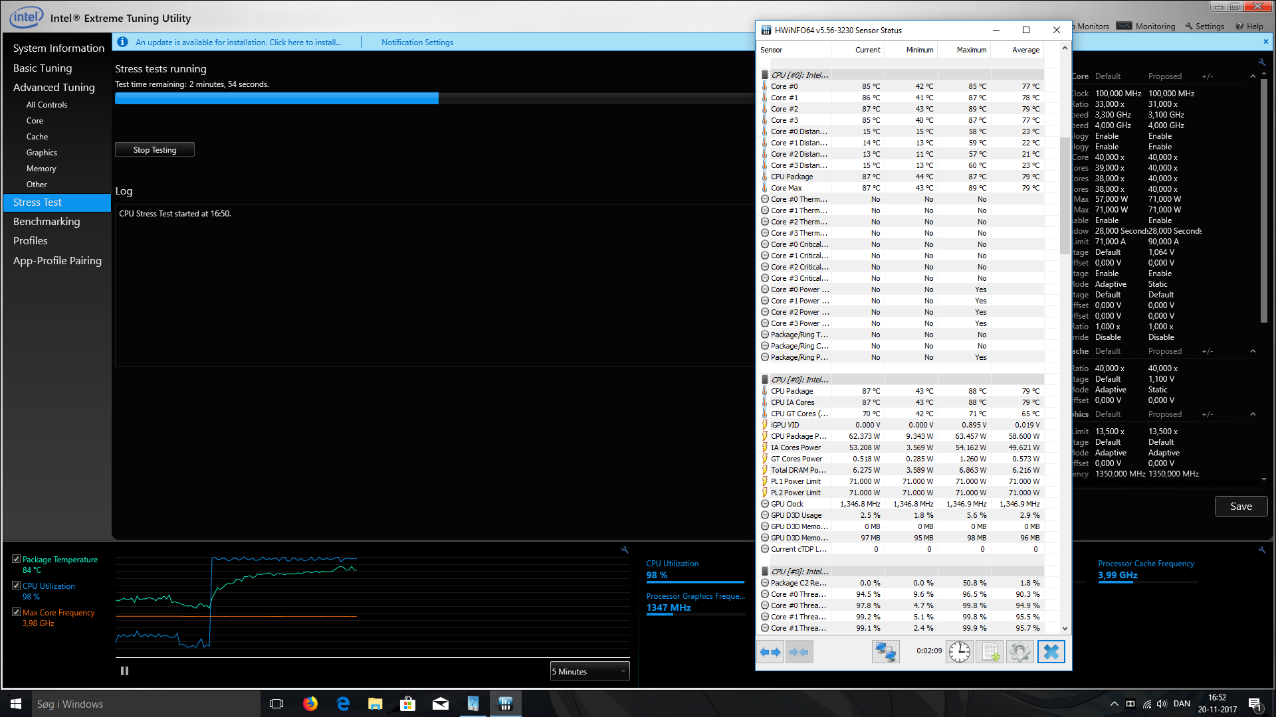
Task: Click the HWiNFO scrollbar down arrow
Action: [1065, 628]
